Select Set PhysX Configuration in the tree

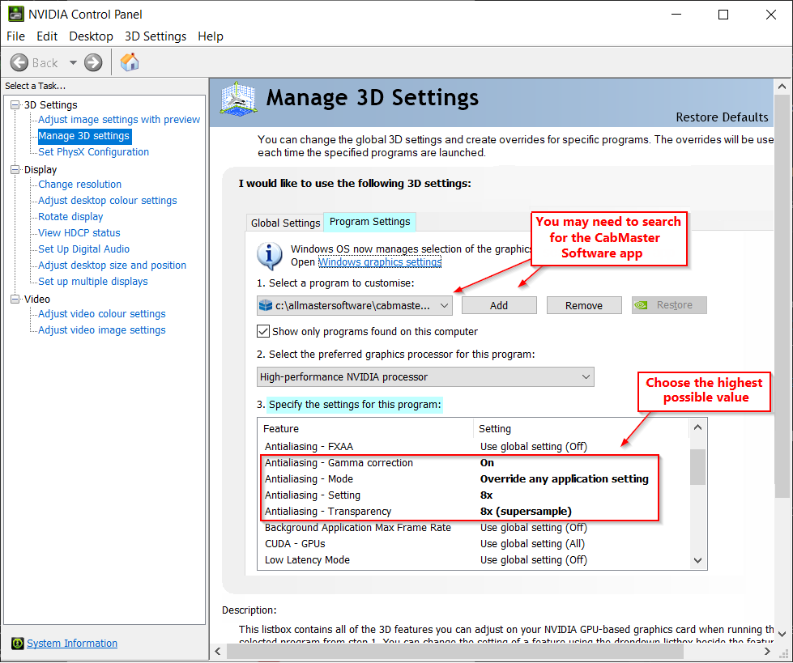93,152
